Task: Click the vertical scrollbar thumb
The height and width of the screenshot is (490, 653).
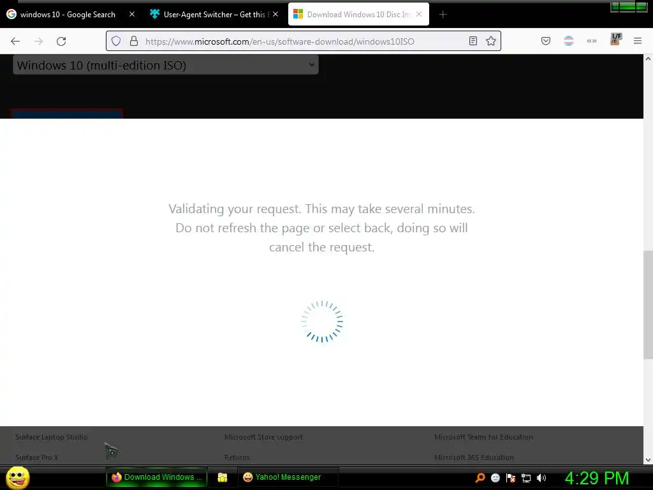Action: click(x=648, y=304)
